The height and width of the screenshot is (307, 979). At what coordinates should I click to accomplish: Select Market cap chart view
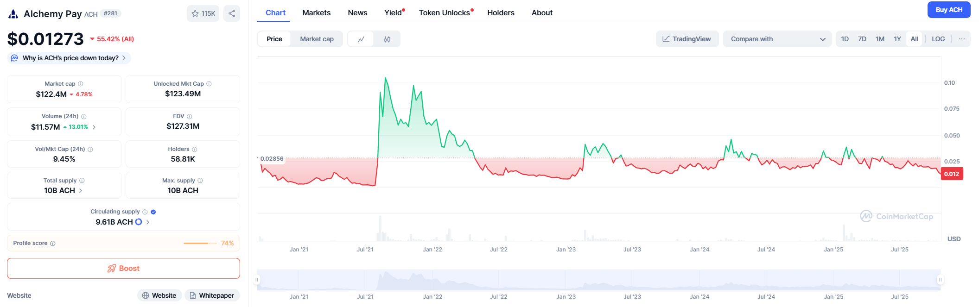(317, 39)
